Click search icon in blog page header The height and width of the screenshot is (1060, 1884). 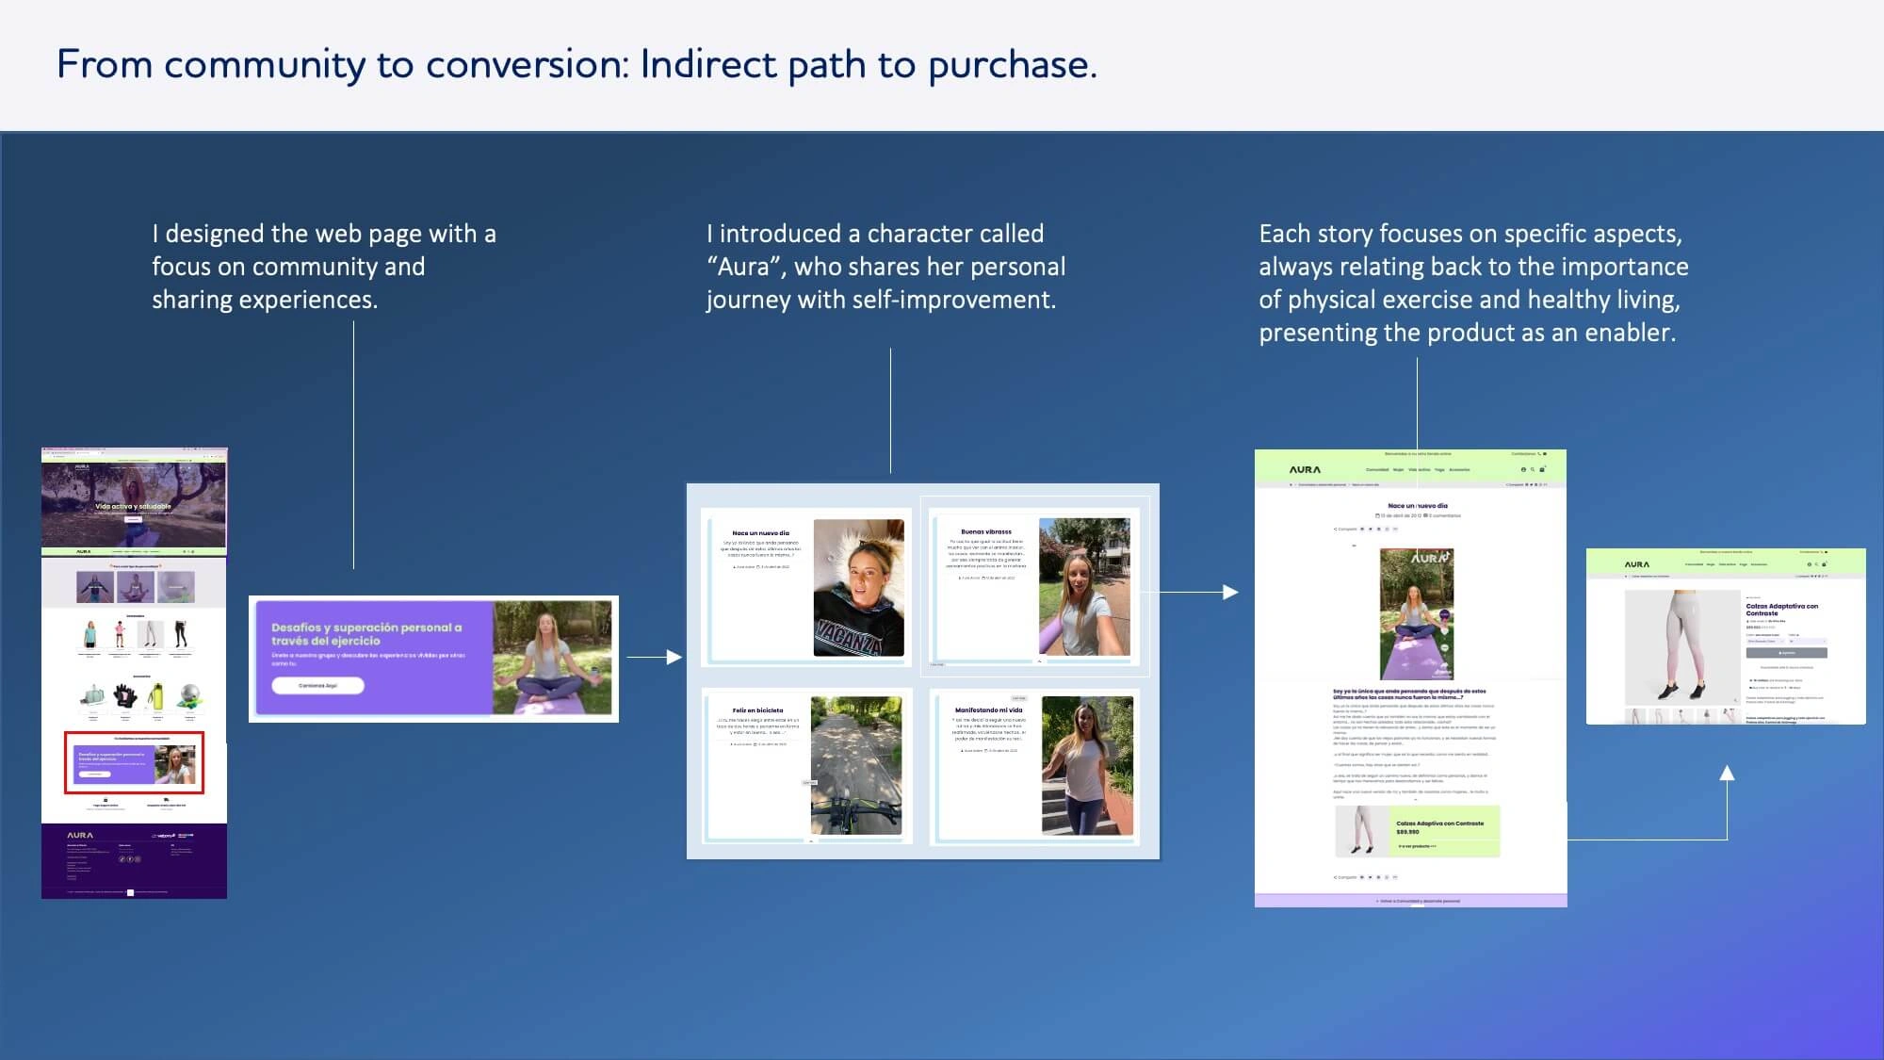click(1533, 469)
